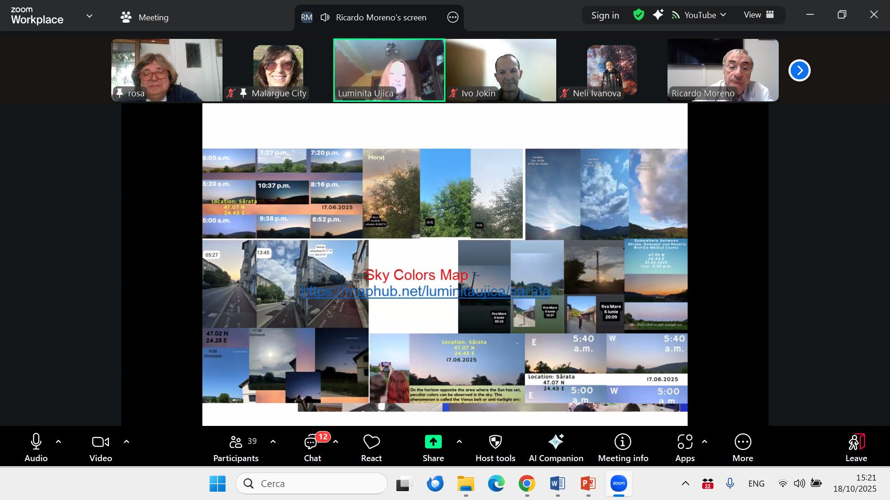890x500 pixels.
Task: Open PowerPoint from the Windows taskbar
Action: point(588,483)
